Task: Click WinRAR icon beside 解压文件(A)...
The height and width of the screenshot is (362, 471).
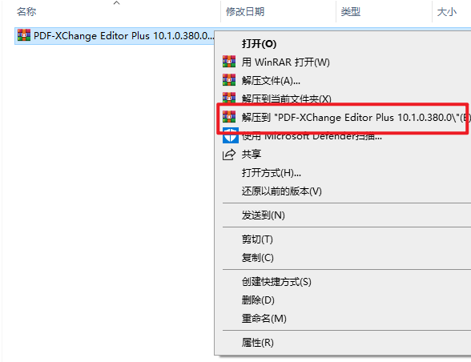Action: (x=229, y=80)
